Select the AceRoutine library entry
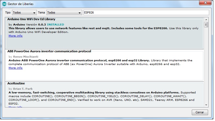The image size is (215, 121). [x=104, y=95]
